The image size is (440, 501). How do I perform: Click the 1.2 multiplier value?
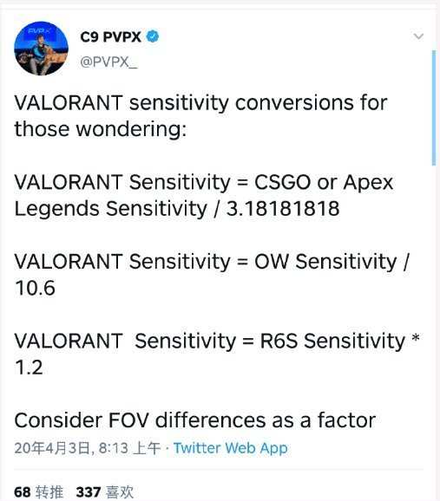pyautogui.click(x=29, y=368)
